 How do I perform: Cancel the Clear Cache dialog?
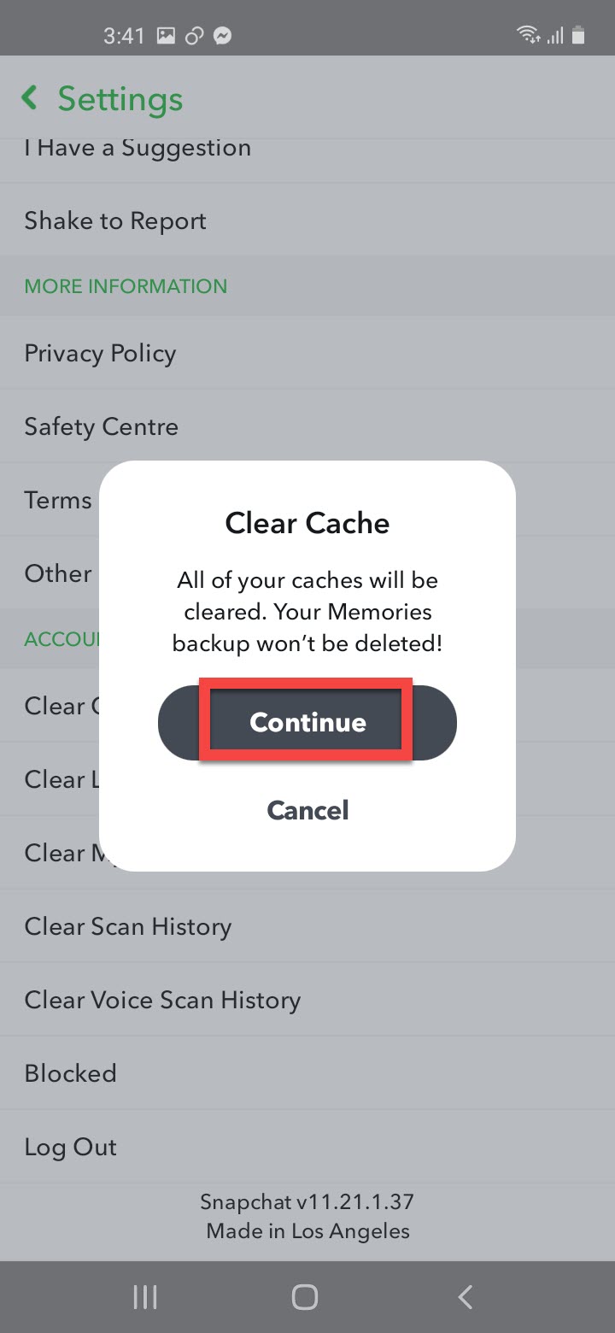pos(307,810)
